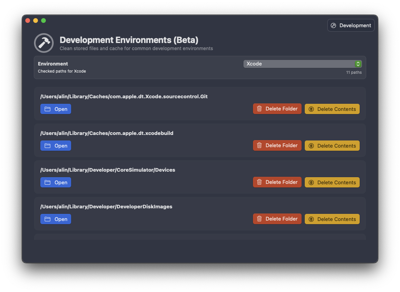Click folder icon in CoreSimulator/Devices Open button
The height and width of the screenshot is (292, 400).
pos(47,182)
